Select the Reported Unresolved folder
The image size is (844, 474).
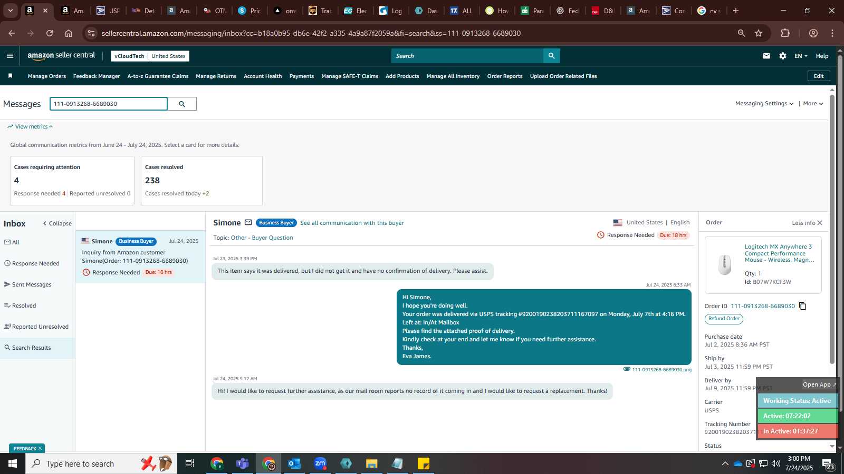[37, 327]
